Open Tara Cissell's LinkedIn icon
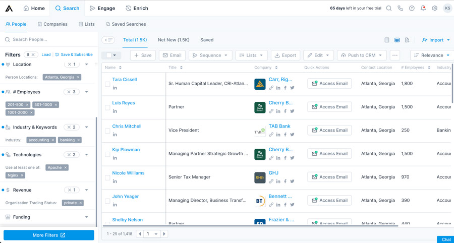Screen dimensions: 454x243 coord(115,88)
